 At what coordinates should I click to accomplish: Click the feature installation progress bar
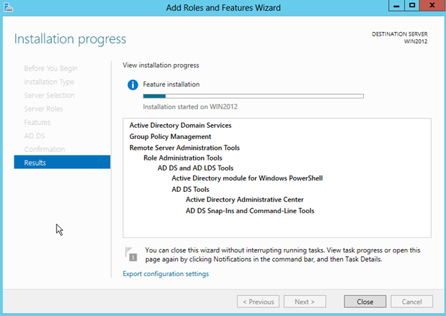pos(253,95)
